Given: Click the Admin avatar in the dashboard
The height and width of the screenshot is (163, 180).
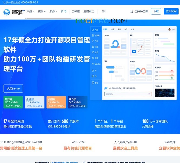Looking at the screenshot, I should pos(169,30).
